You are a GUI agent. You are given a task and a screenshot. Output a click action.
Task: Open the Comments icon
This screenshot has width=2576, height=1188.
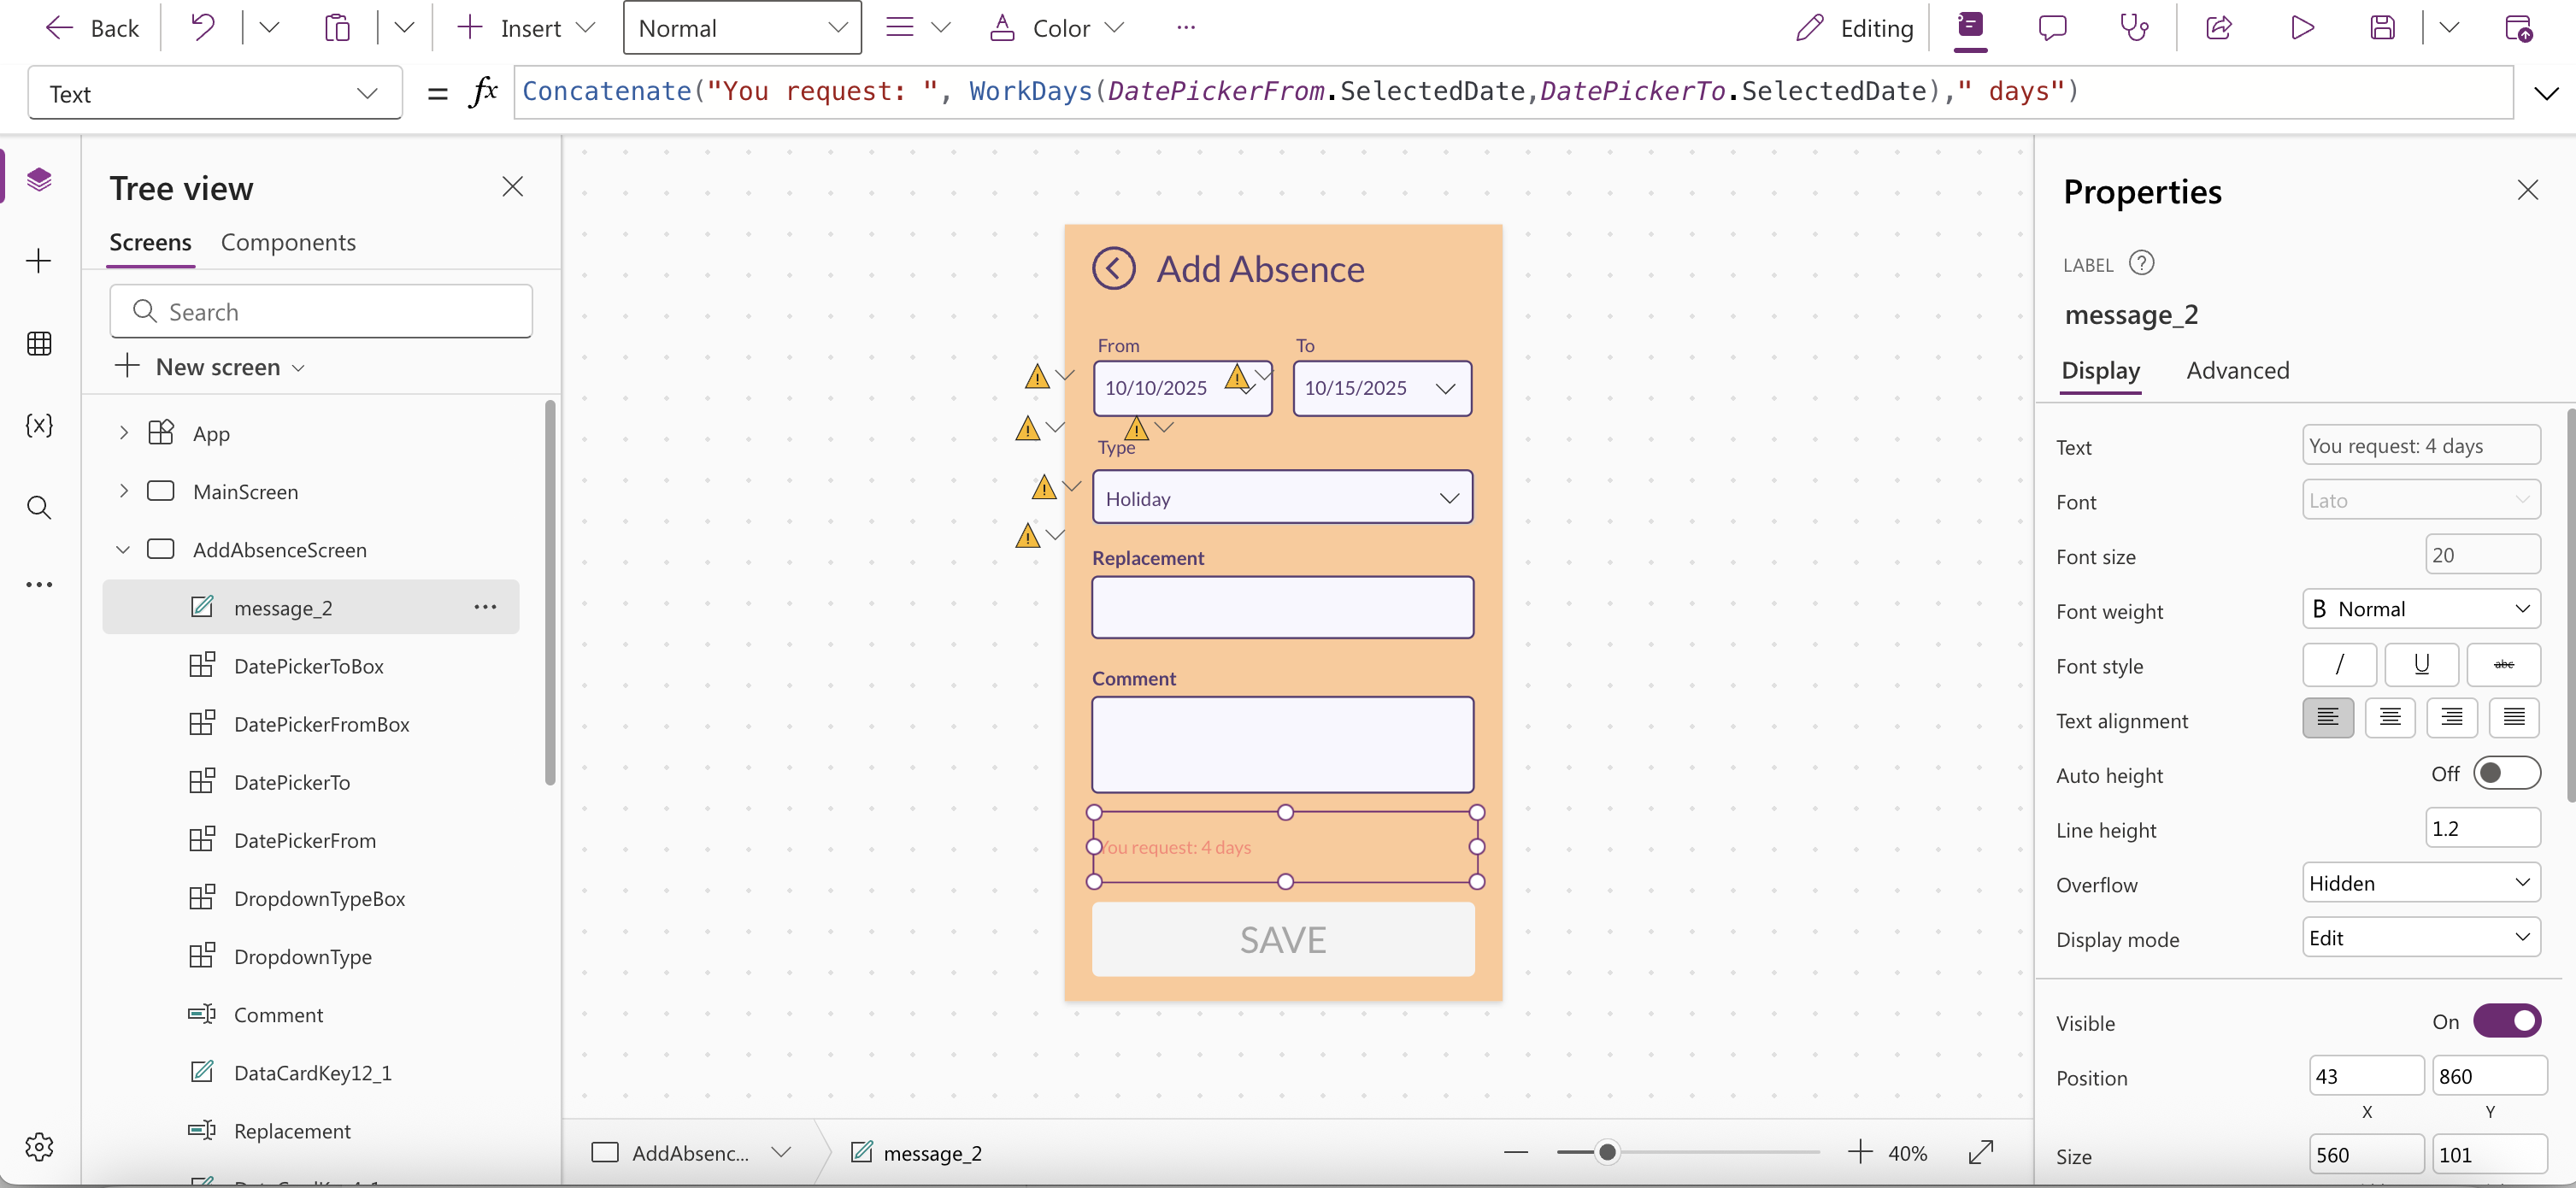[x=2052, y=28]
